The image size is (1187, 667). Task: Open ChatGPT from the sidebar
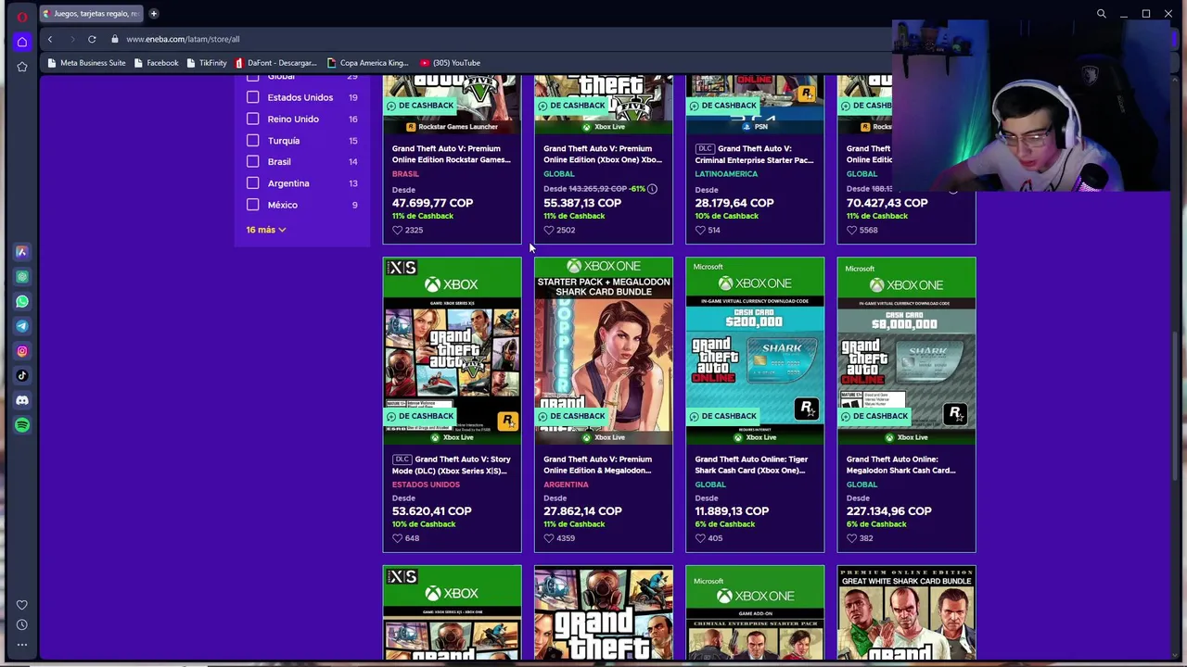pyautogui.click(x=22, y=277)
